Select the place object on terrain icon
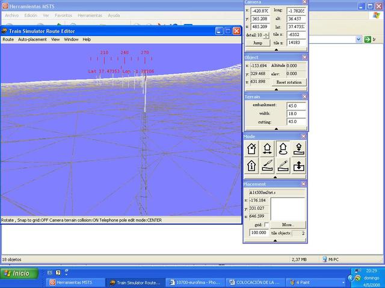This screenshot has width=385, height=288. [x=299, y=148]
